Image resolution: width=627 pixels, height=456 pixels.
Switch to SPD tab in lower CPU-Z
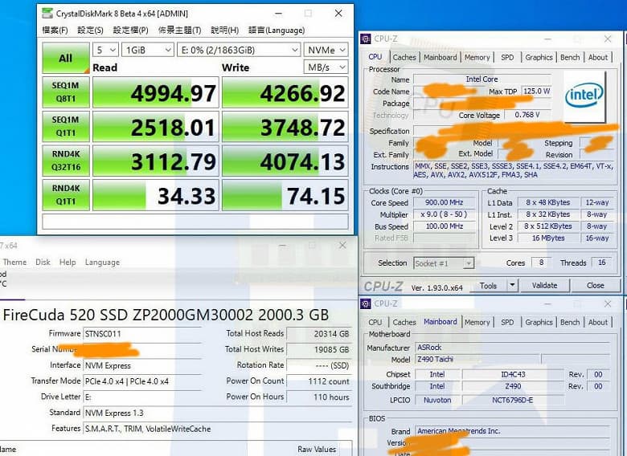[x=507, y=322]
